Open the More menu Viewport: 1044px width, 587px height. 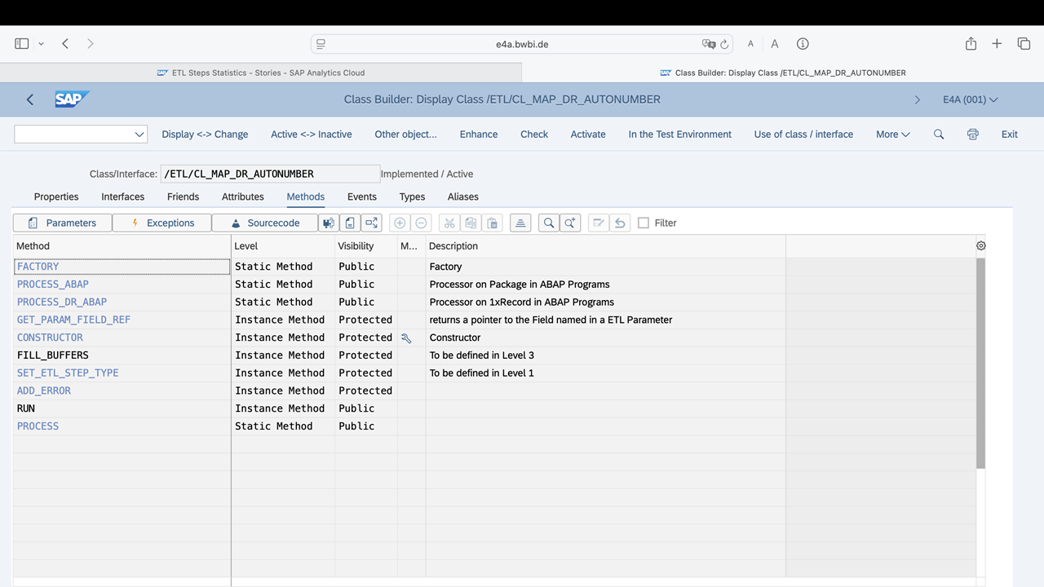pos(892,134)
